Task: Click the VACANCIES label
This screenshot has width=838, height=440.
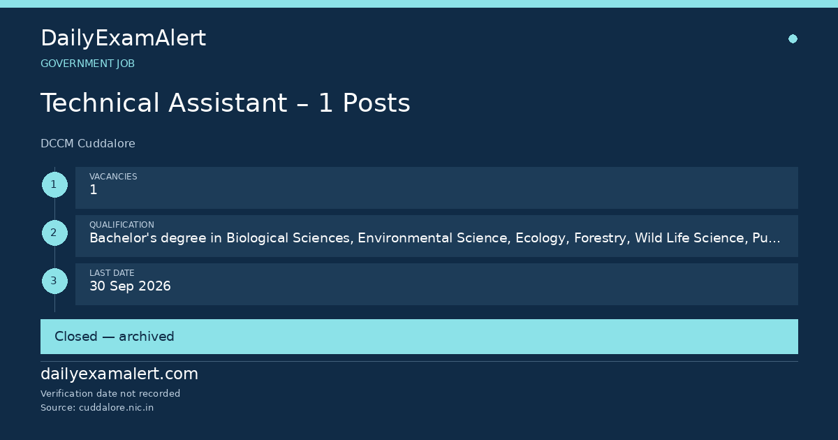Action: click(x=113, y=177)
